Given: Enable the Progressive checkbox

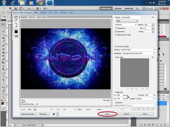Looking at the screenshot, I should (x=116, y=28).
